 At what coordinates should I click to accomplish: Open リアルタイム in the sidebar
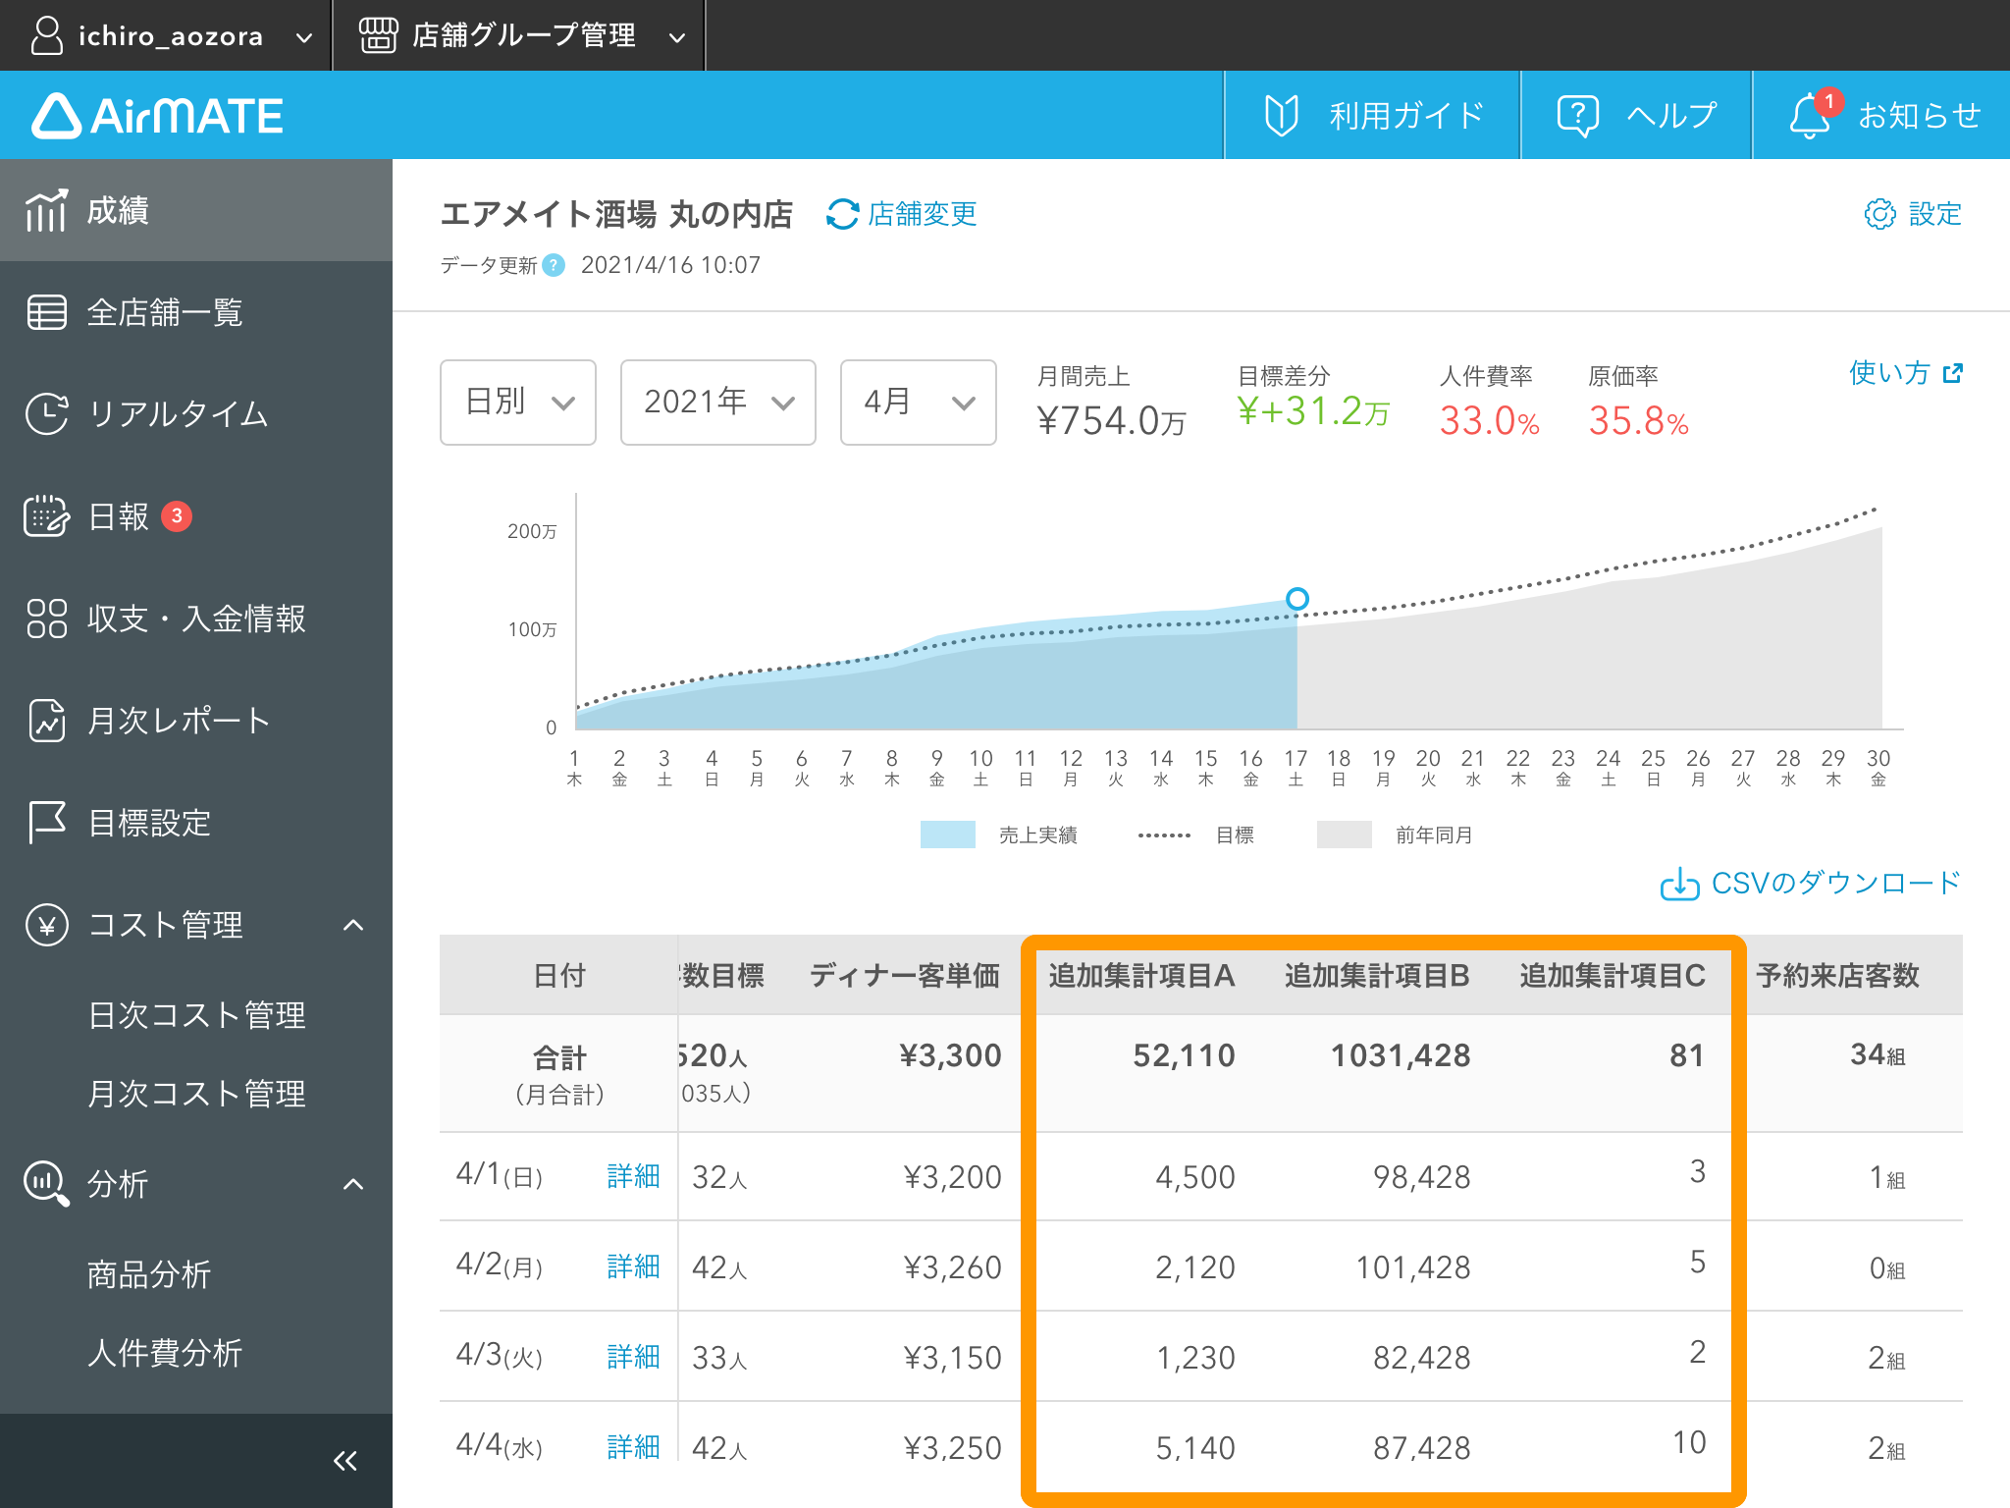coord(196,413)
